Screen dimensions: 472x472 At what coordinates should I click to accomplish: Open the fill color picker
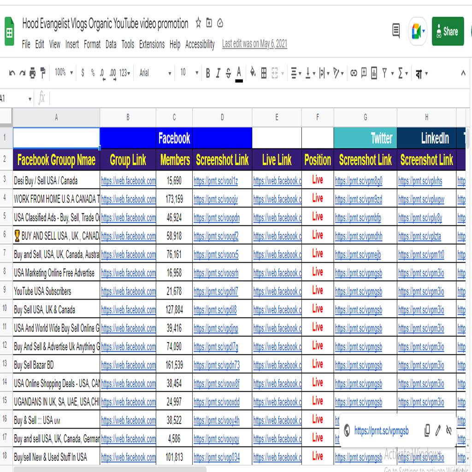click(x=253, y=72)
